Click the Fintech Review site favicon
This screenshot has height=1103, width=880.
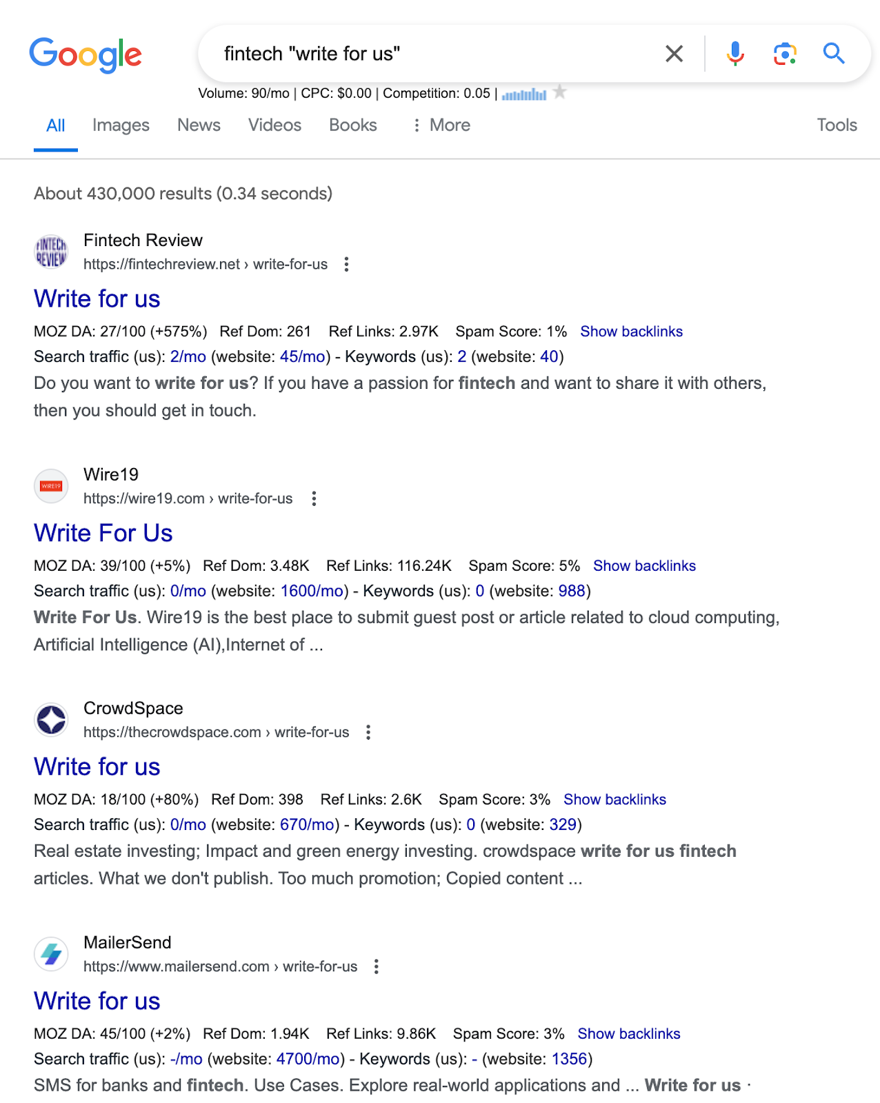[50, 251]
